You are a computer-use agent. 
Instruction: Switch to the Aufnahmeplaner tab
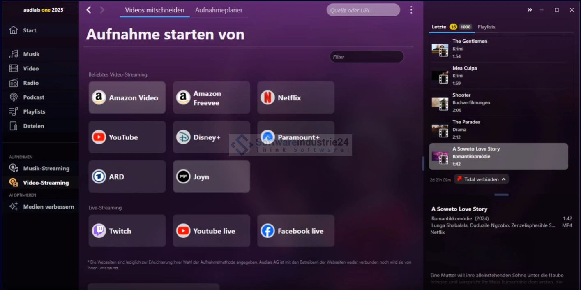pyautogui.click(x=219, y=10)
